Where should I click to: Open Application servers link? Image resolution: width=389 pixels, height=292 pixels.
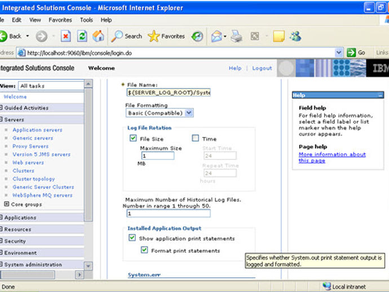point(37,130)
